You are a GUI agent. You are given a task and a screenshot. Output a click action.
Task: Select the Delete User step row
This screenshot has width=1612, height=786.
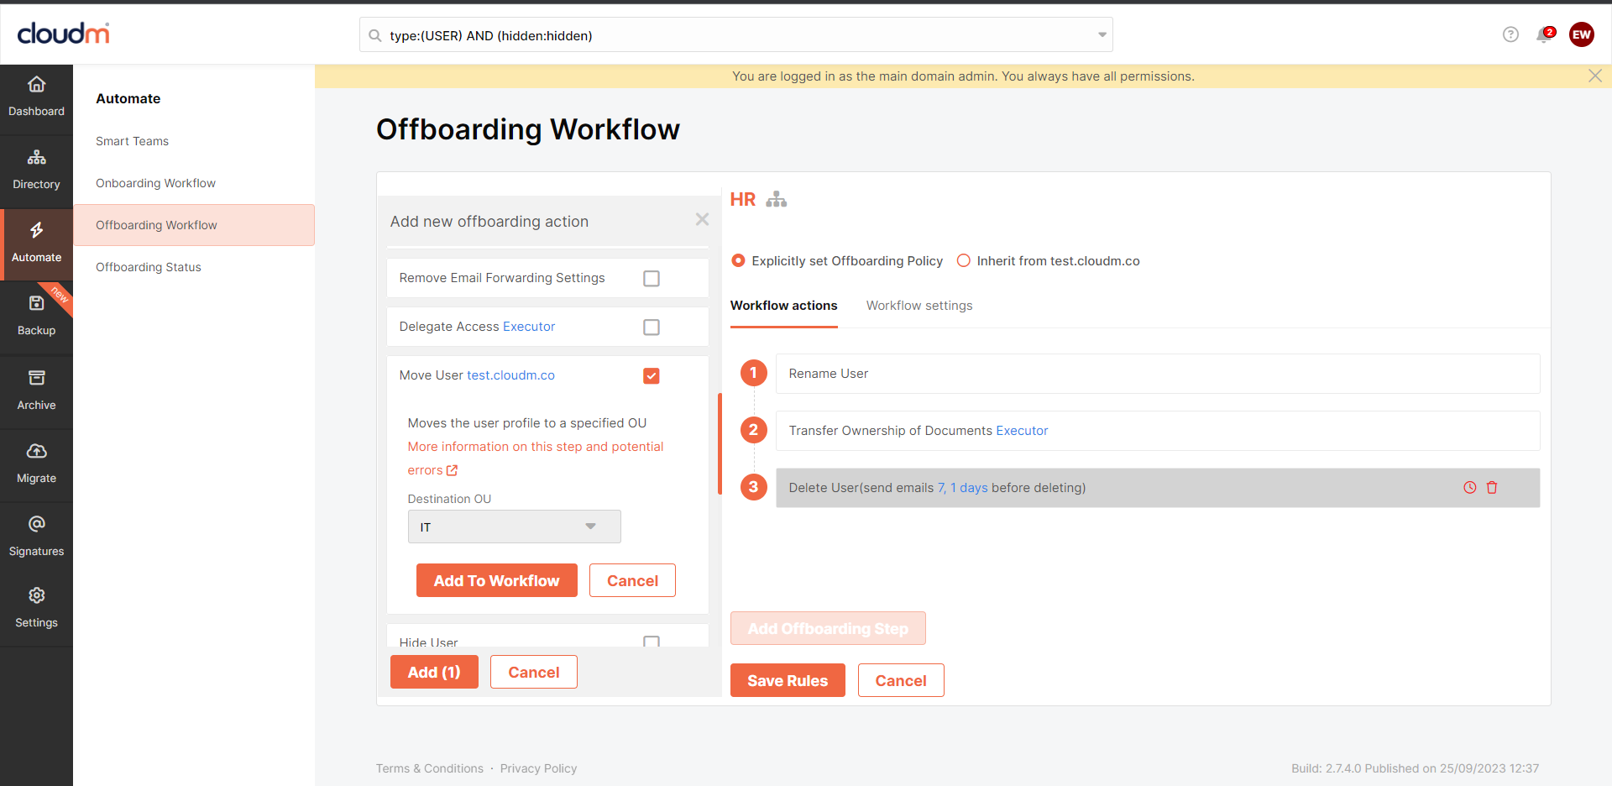click(1158, 488)
